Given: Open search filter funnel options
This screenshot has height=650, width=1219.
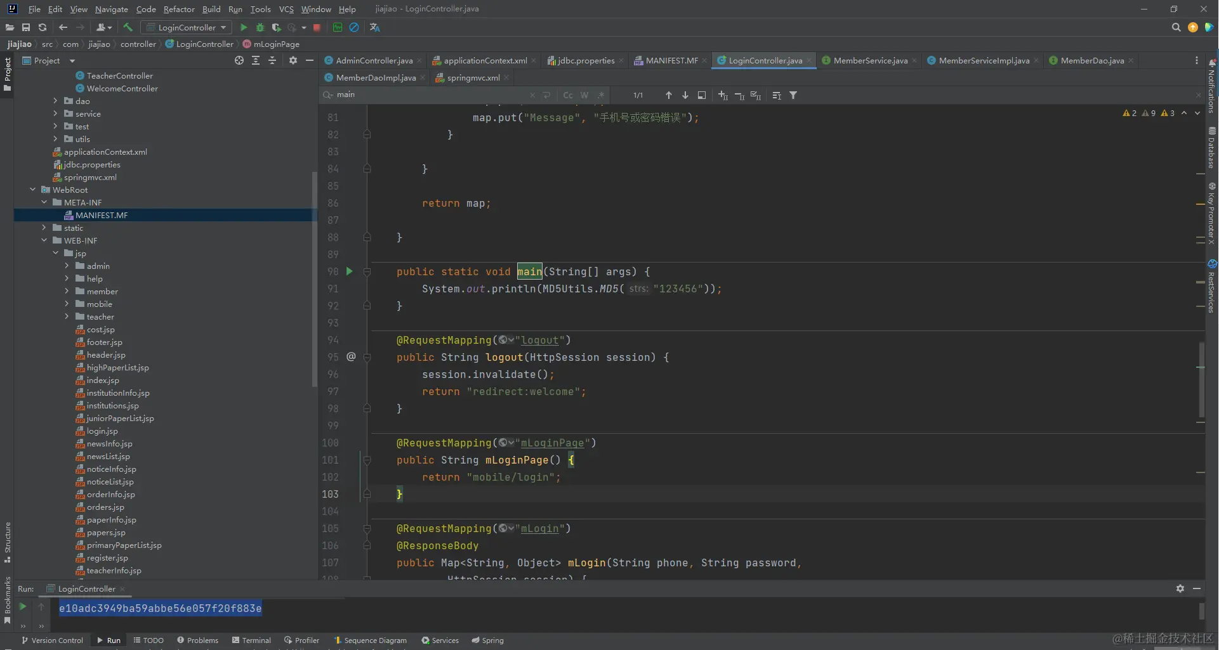Looking at the screenshot, I should [793, 95].
